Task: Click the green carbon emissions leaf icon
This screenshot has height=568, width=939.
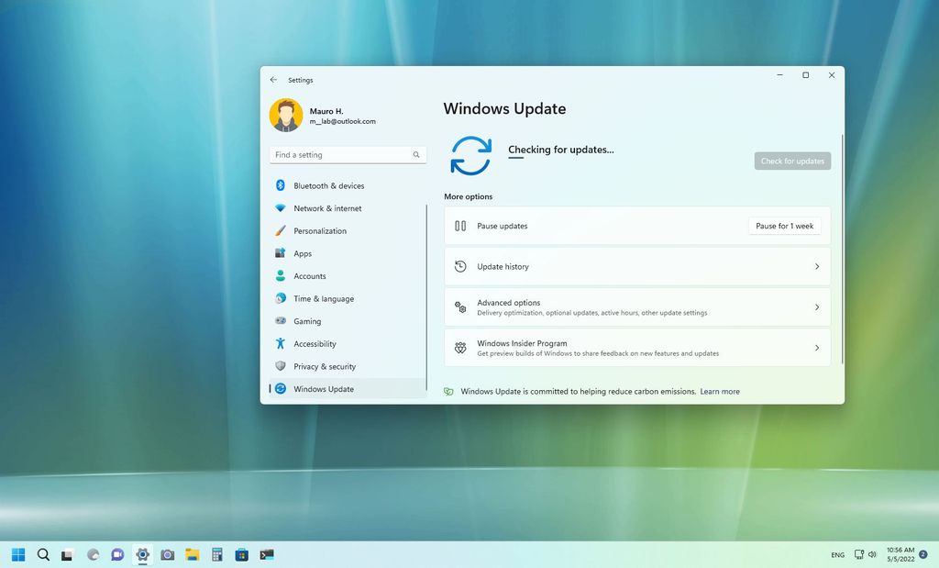Action: coord(449,391)
